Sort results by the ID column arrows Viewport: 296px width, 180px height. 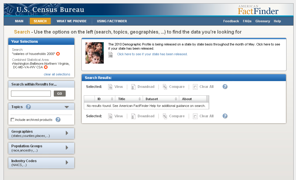click(112, 99)
